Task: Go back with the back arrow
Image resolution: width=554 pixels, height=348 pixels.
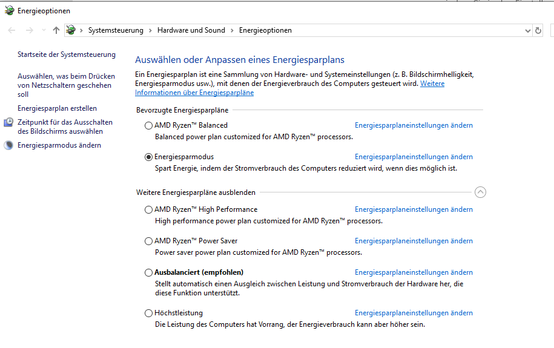Action: pos(12,30)
